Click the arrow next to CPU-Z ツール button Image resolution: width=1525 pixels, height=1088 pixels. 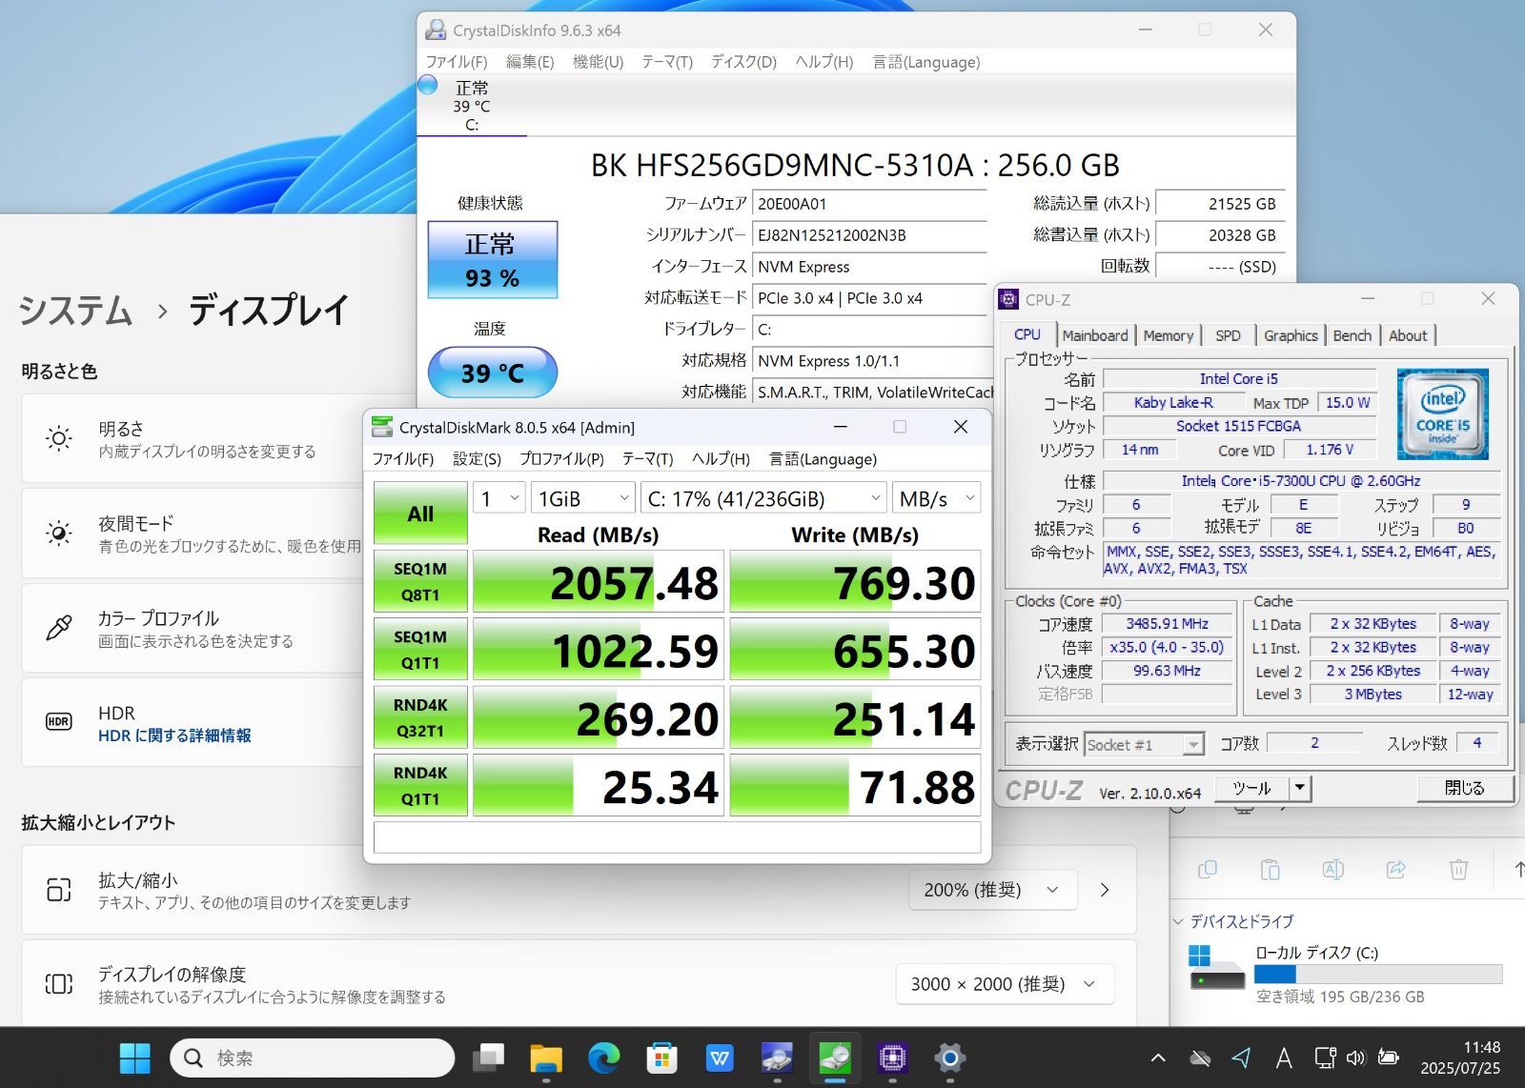click(x=1300, y=788)
